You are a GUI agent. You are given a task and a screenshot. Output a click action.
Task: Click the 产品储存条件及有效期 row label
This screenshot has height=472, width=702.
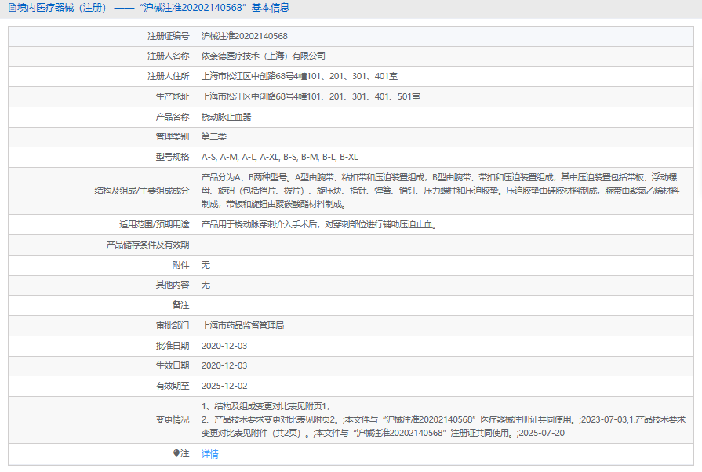(x=147, y=245)
